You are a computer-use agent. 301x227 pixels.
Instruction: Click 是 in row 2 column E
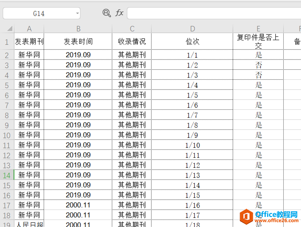point(259,55)
